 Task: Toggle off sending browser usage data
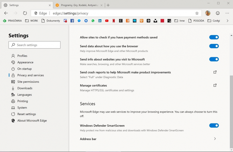click(x=214, y=46)
